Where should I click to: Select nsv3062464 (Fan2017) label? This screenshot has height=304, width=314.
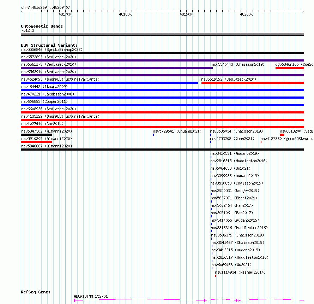(232, 205)
